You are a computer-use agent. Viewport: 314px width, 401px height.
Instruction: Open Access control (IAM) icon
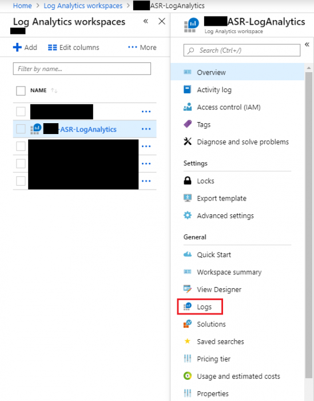tap(188, 107)
